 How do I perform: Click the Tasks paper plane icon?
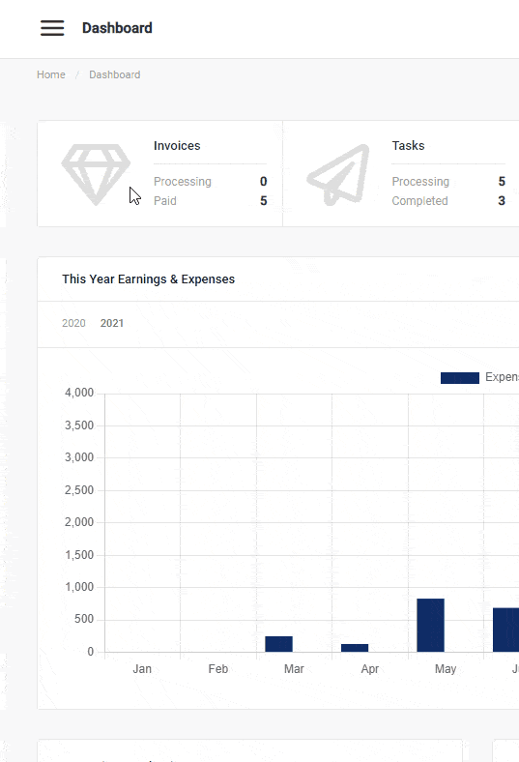tap(339, 174)
